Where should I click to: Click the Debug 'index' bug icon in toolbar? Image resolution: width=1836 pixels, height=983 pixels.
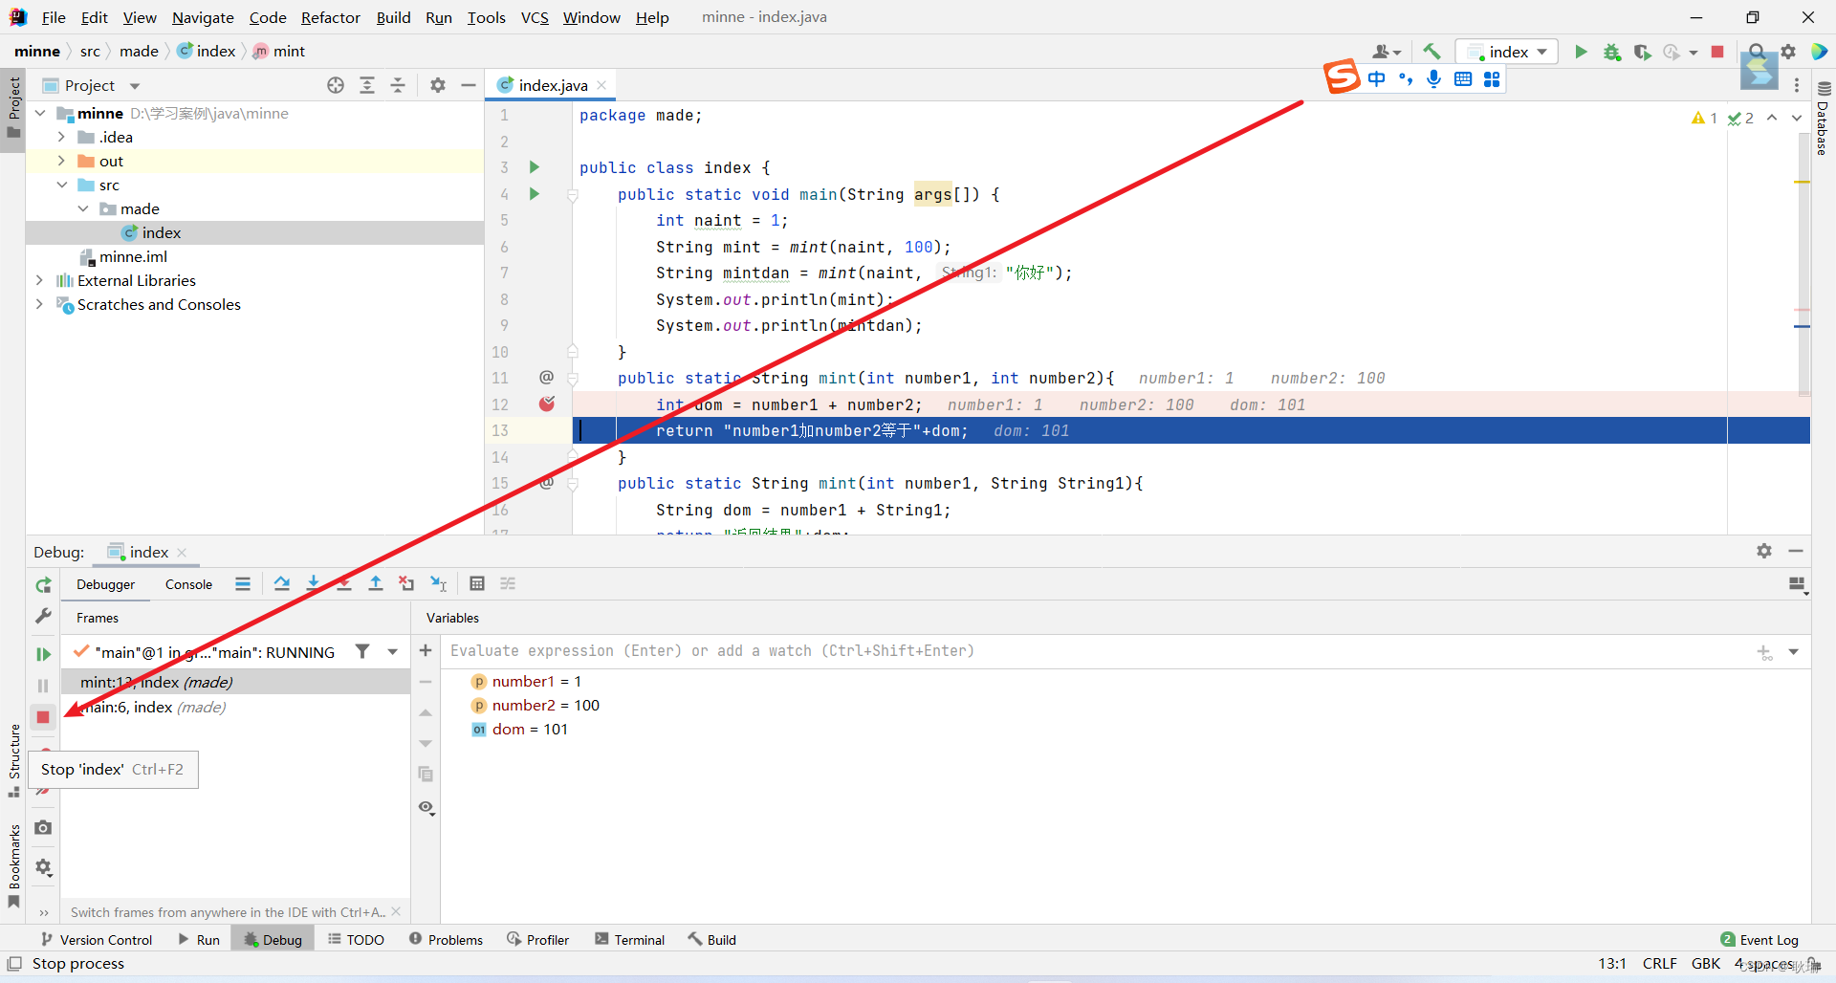1612,52
